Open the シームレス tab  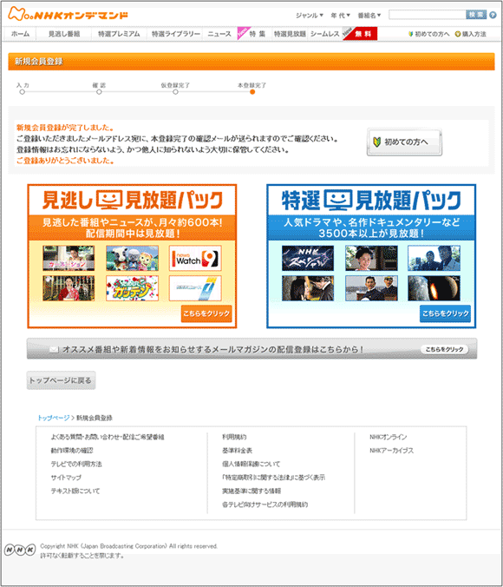click(x=324, y=34)
